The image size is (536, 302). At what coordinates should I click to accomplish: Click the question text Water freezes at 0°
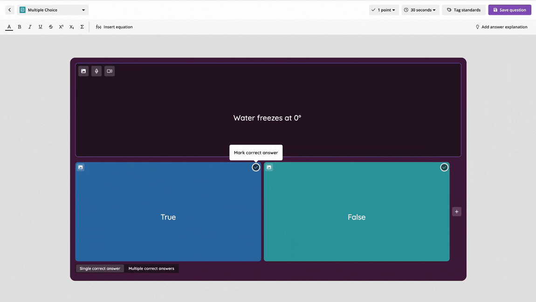coord(268,118)
